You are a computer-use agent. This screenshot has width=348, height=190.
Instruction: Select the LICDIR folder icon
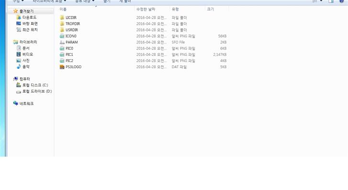(x=62, y=18)
